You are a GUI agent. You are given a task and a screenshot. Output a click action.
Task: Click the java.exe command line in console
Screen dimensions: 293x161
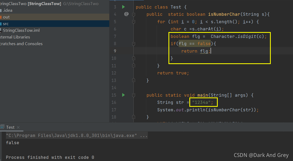77,135
